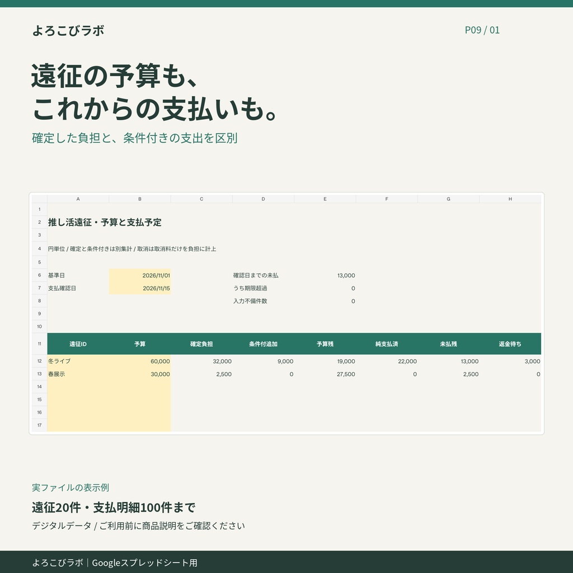The width and height of the screenshot is (573, 573).
Task: Select column F header
Action: 387,199
